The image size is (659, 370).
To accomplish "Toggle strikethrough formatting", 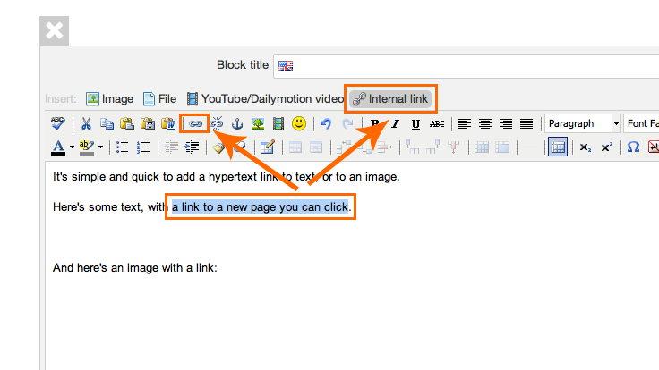I will click(x=436, y=123).
